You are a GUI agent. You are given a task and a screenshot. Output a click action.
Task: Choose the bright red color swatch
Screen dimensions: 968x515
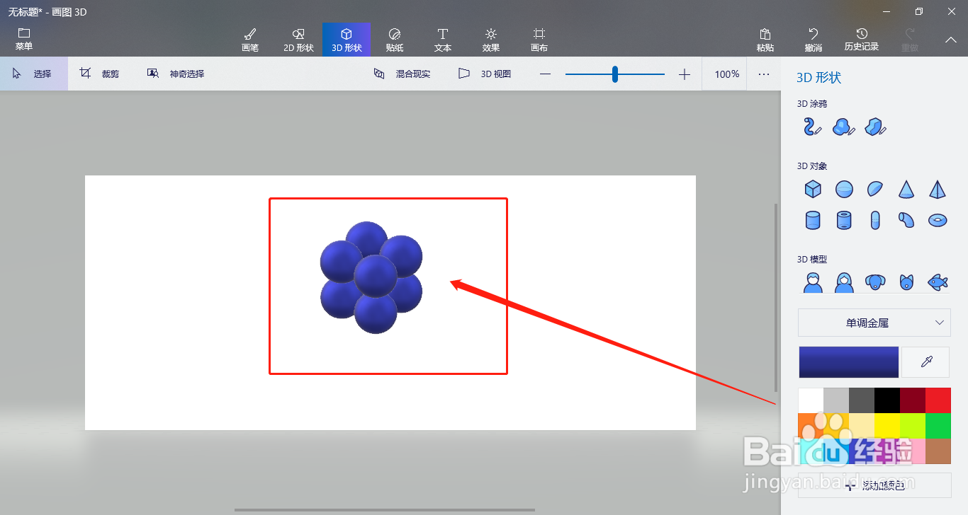[x=938, y=400]
